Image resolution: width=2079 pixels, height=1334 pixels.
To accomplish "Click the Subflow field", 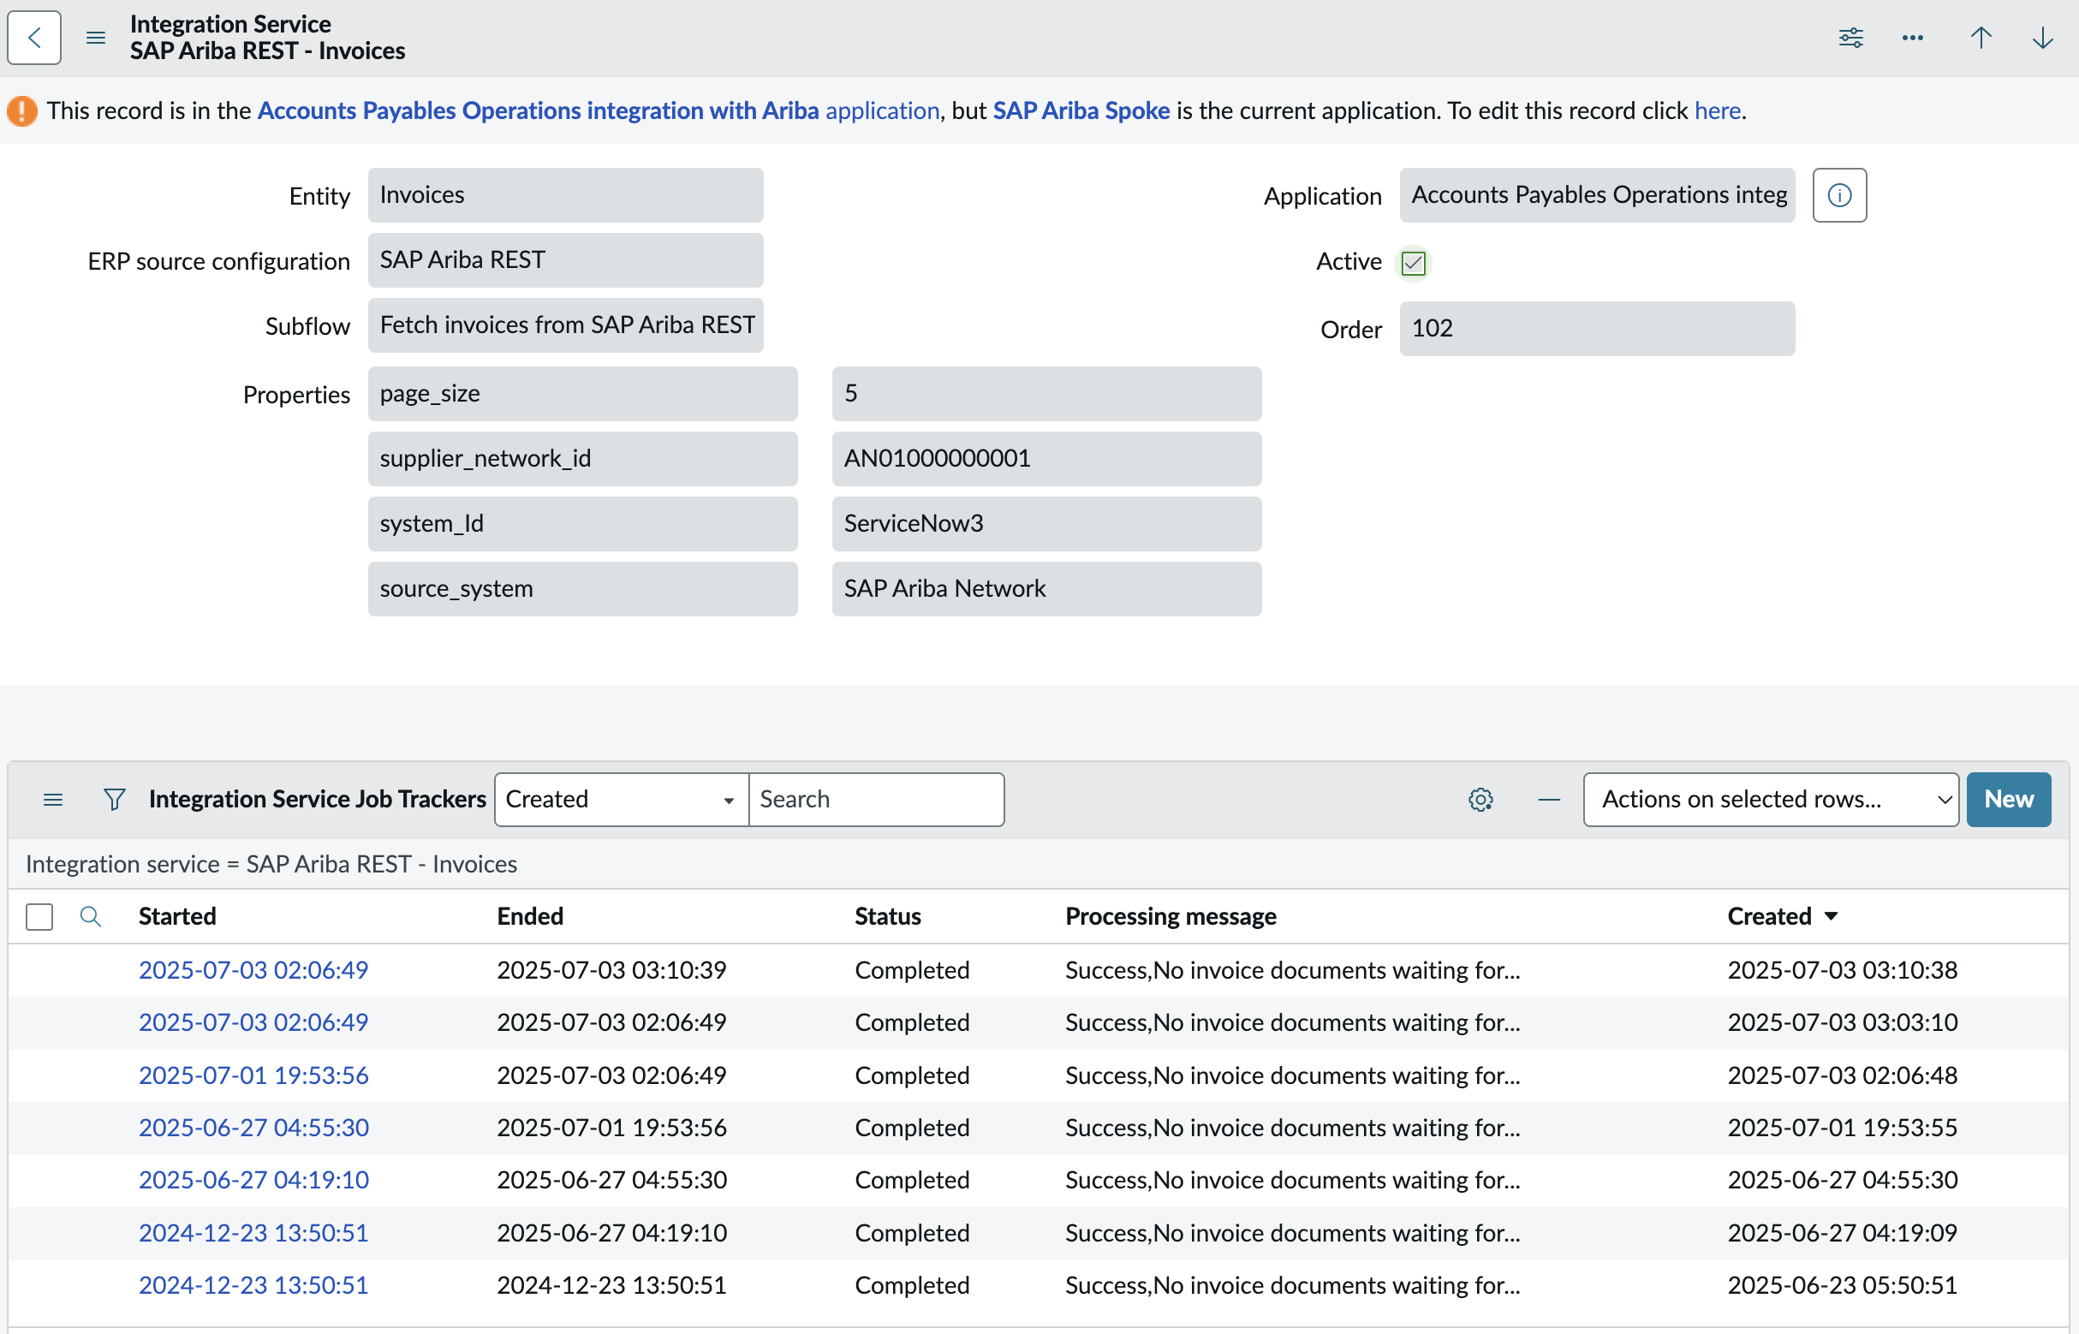I will [x=565, y=325].
